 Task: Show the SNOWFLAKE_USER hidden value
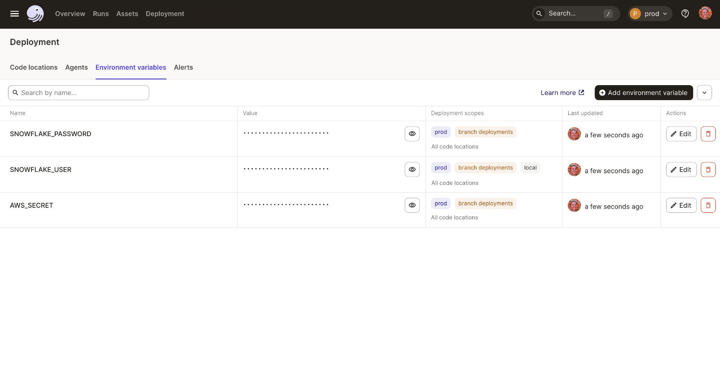pyautogui.click(x=412, y=169)
